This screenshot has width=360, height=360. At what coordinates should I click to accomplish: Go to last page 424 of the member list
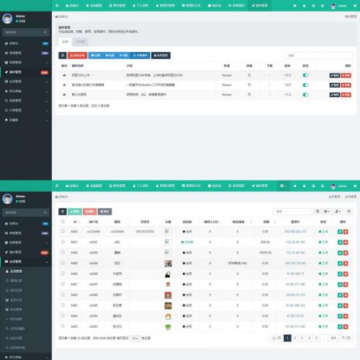pos(333,338)
